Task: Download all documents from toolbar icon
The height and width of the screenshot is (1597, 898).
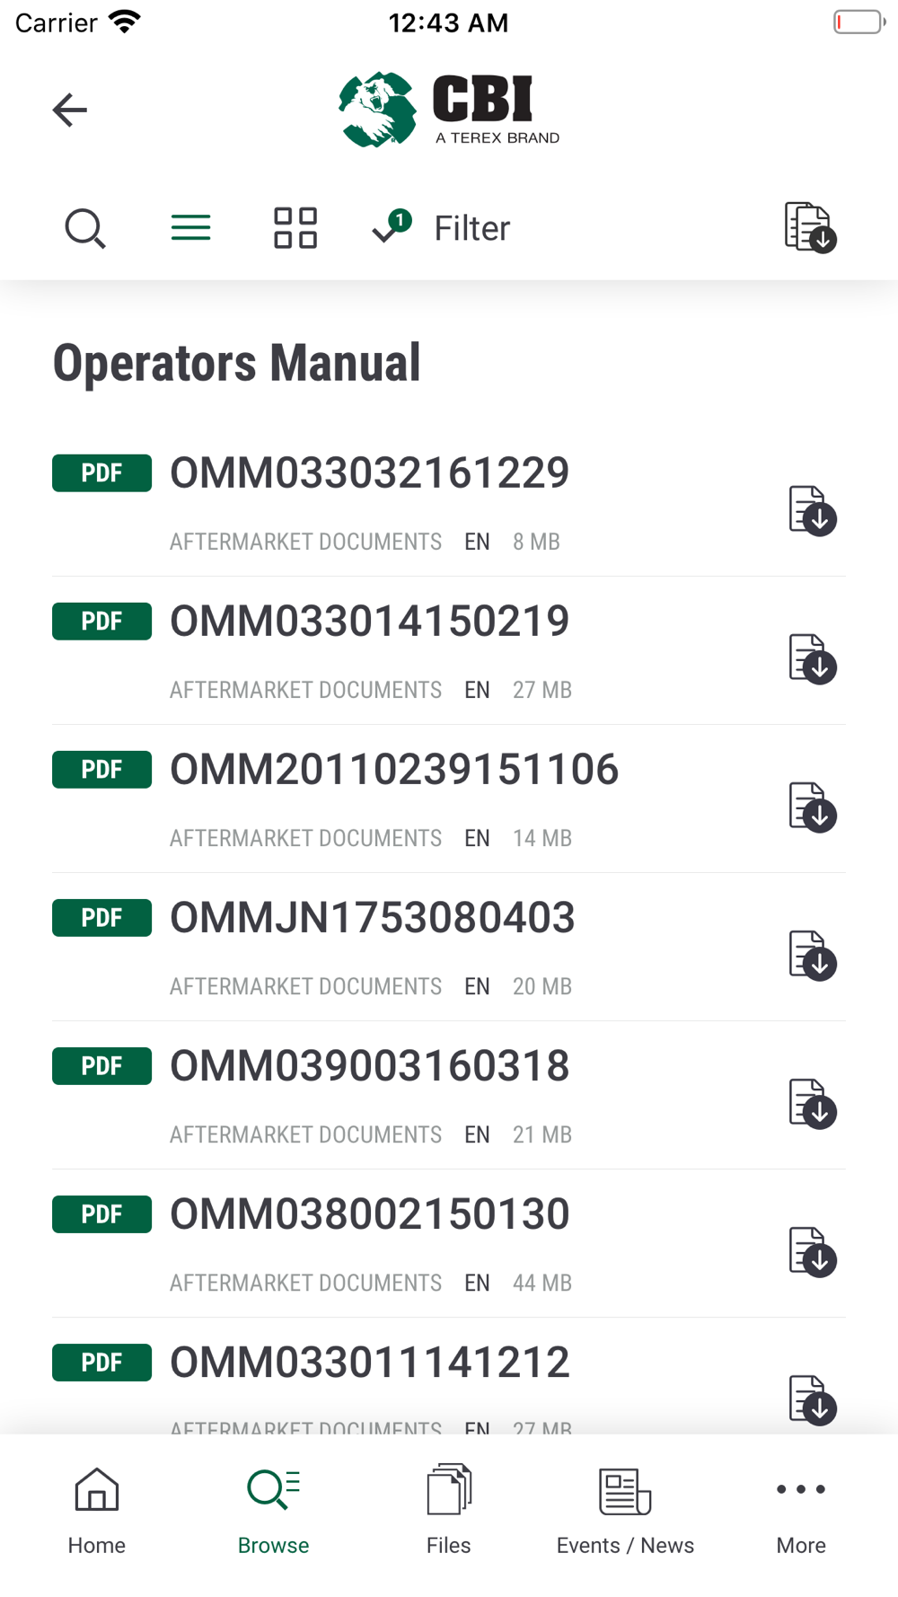Action: tap(811, 227)
